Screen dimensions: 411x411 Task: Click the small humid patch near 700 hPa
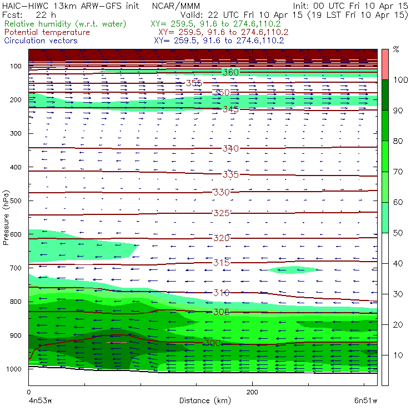point(294,270)
